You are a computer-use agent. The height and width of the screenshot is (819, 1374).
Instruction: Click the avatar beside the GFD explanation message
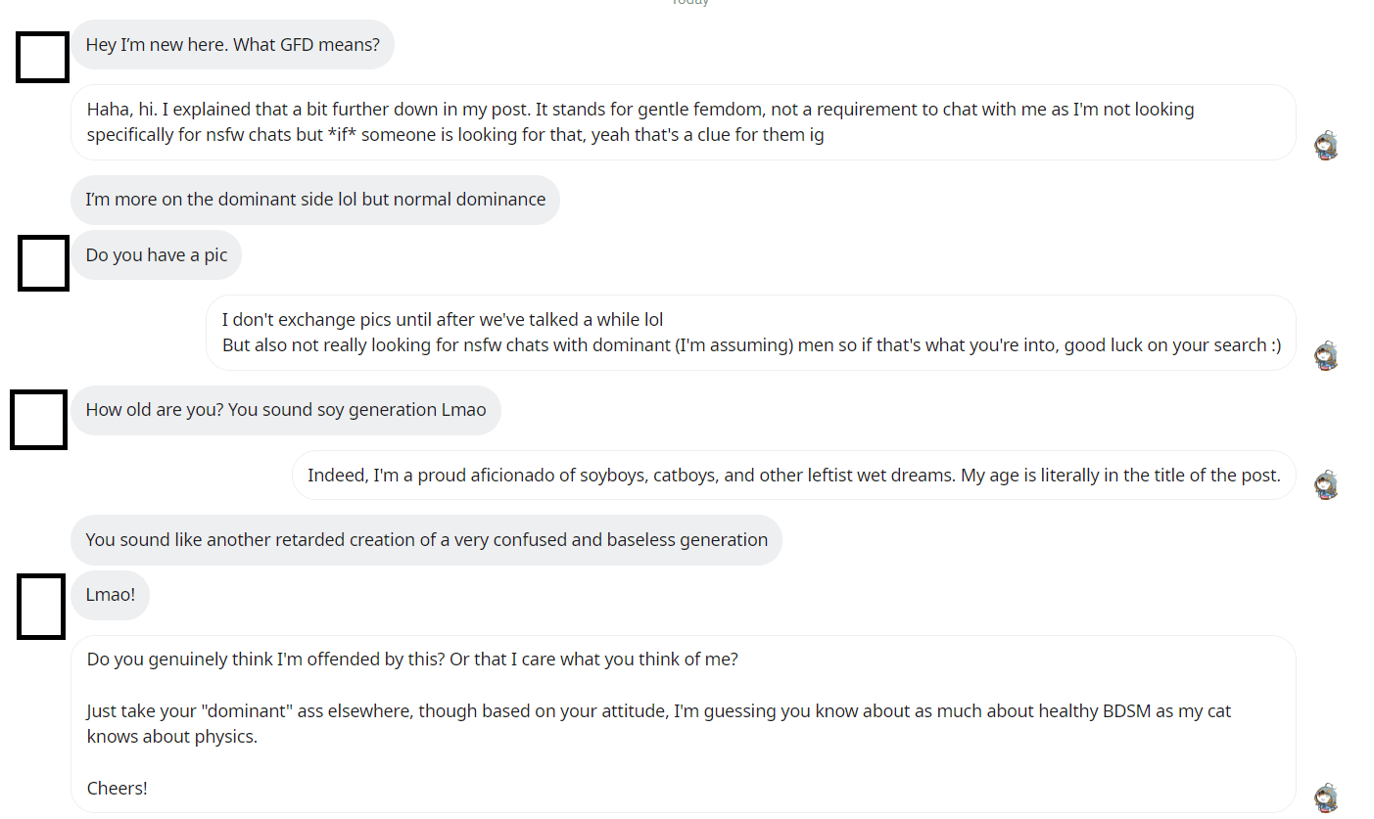click(1326, 144)
